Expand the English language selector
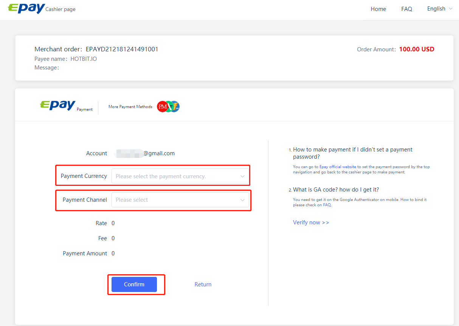459x326 pixels. (x=439, y=9)
